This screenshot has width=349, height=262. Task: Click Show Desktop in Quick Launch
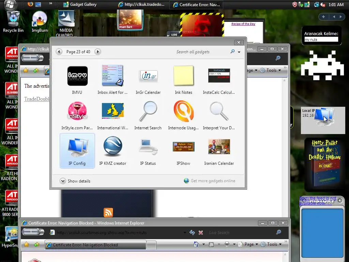[x=38, y=4]
